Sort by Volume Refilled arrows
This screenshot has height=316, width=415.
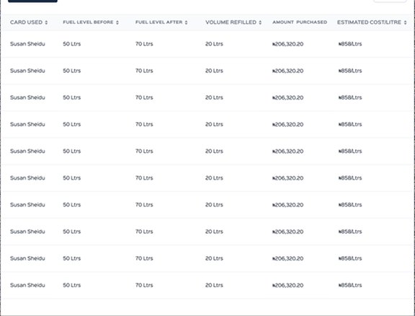[x=260, y=22]
